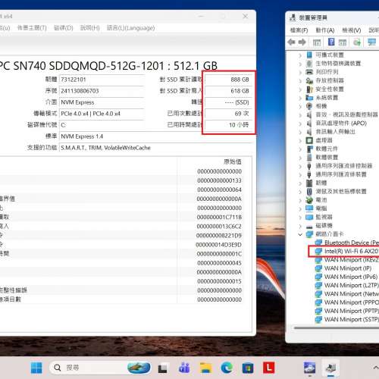Screen dimensions: 379x379
Task: Switch to Device Manager taskbar icon
Action: click(330, 368)
